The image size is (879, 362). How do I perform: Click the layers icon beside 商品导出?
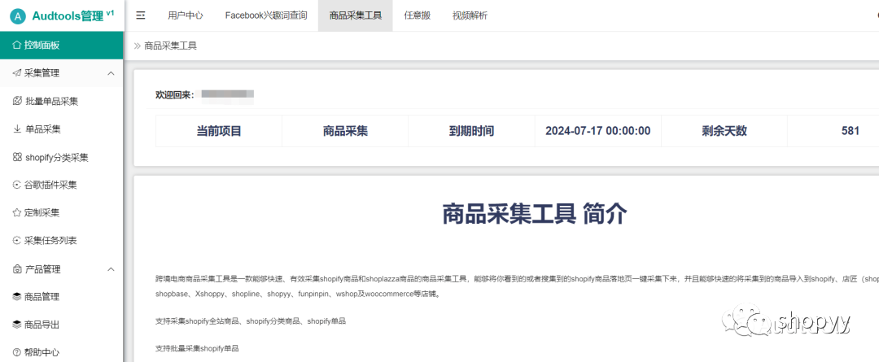pos(17,325)
